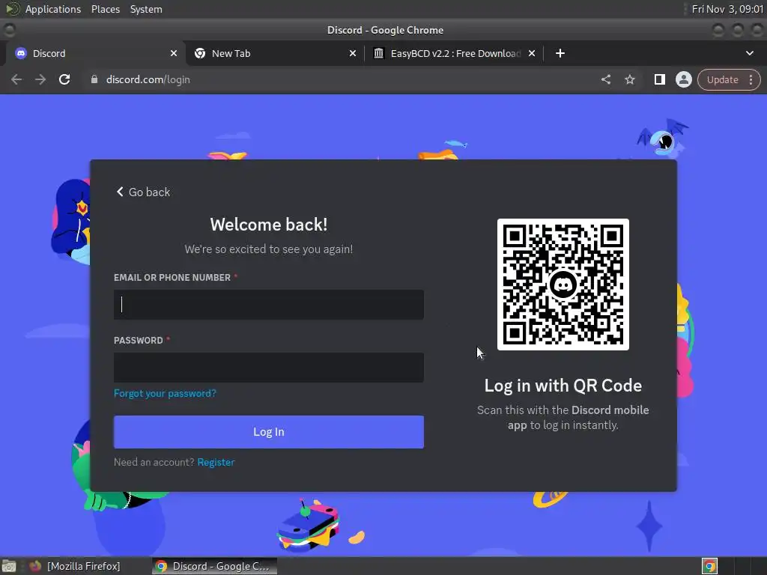Screen dimensions: 767x575
Task: Click the QR code image
Action: [563, 285]
